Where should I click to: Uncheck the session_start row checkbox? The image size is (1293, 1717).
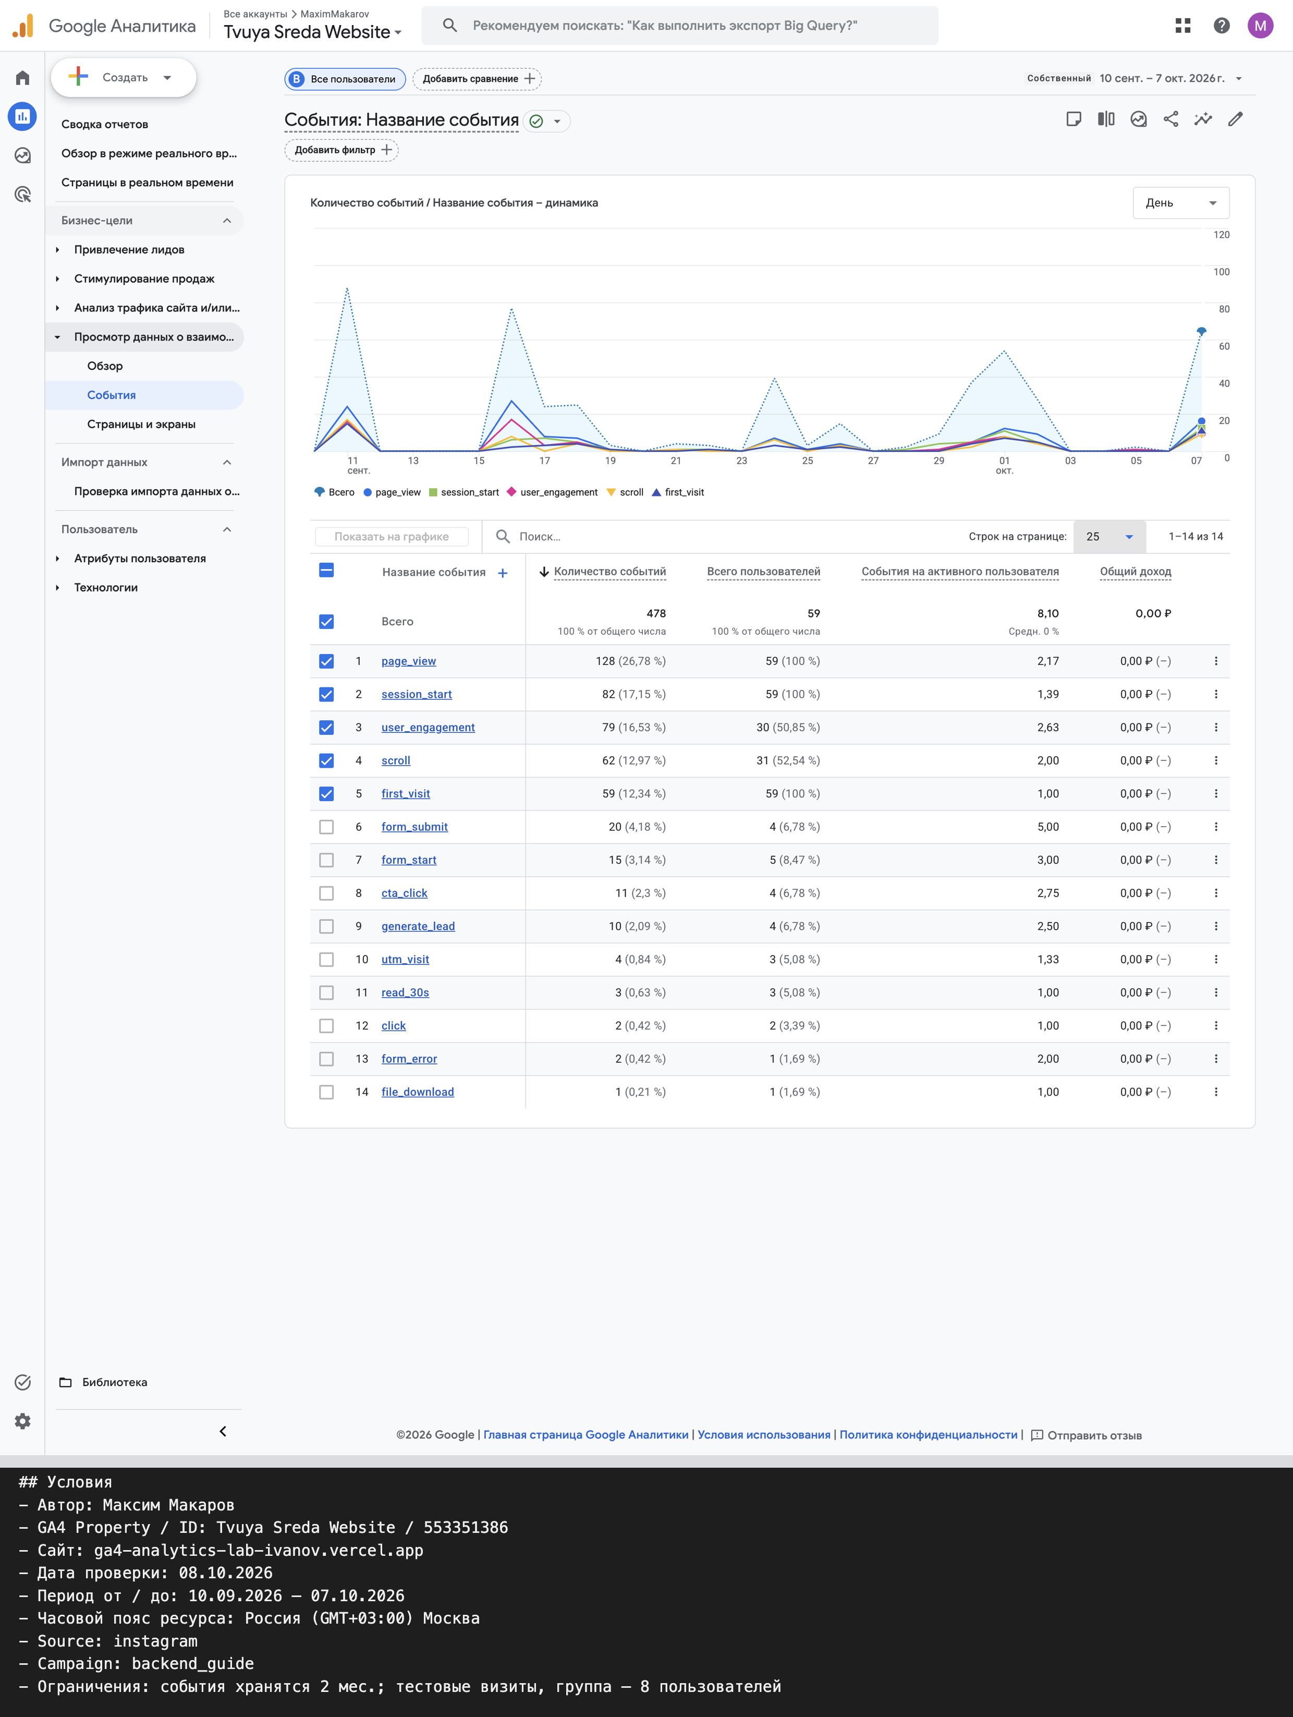tap(327, 694)
